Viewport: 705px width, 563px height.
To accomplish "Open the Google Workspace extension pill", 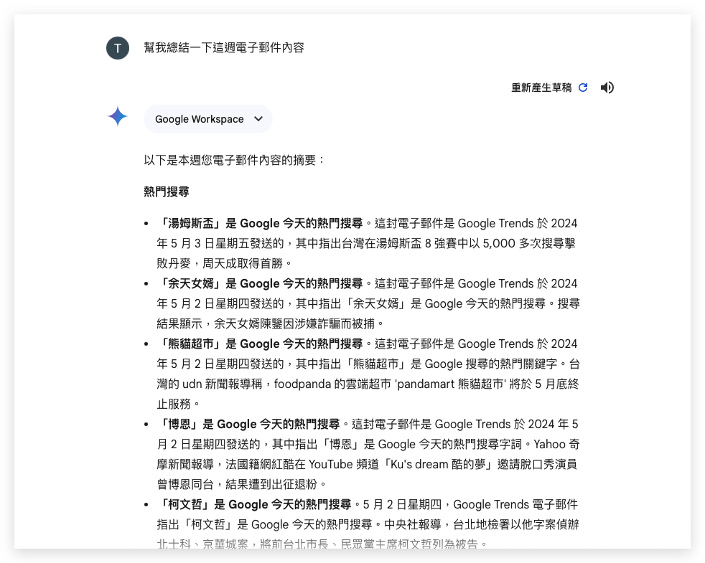I will 208,119.
